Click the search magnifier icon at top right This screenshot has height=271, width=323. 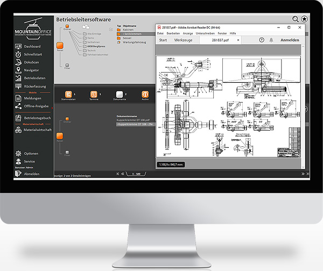point(295,19)
